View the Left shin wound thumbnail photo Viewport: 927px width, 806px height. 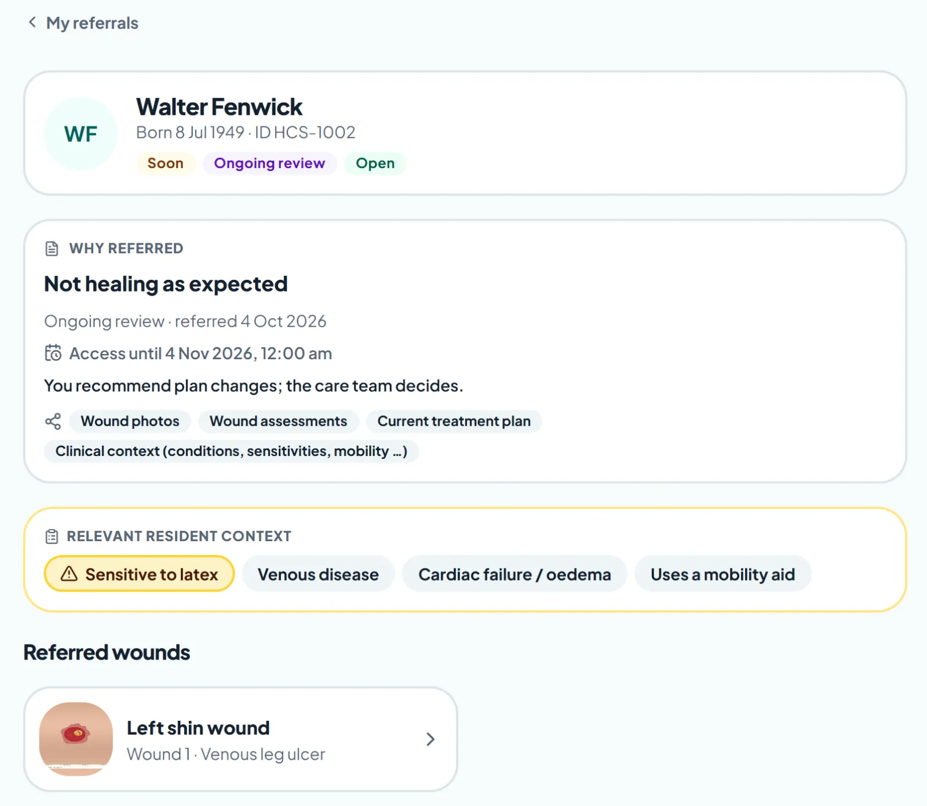(76, 739)
